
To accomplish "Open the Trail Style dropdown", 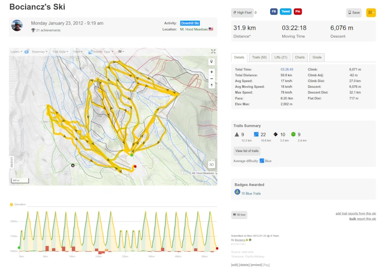I will (x=60, y=52).
